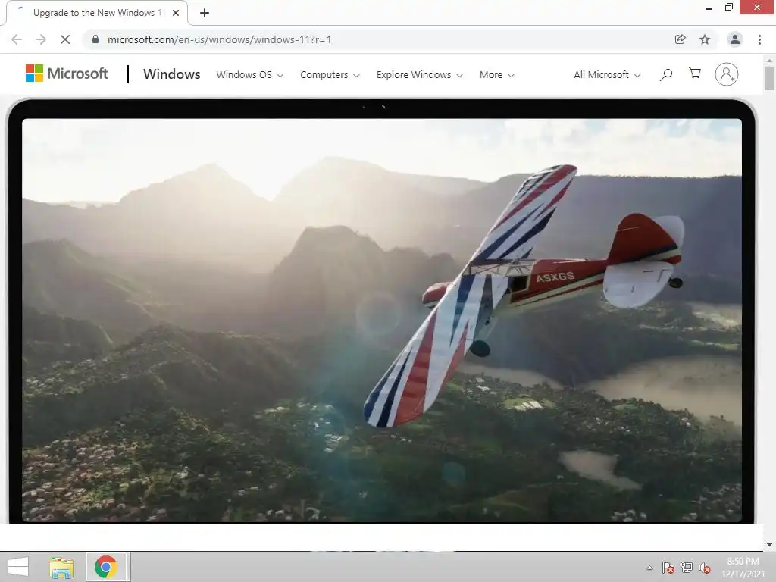This screenshot has width=776, height=582.
Task: Expand the All Microsoft menu
Action: tap(607, 75)
